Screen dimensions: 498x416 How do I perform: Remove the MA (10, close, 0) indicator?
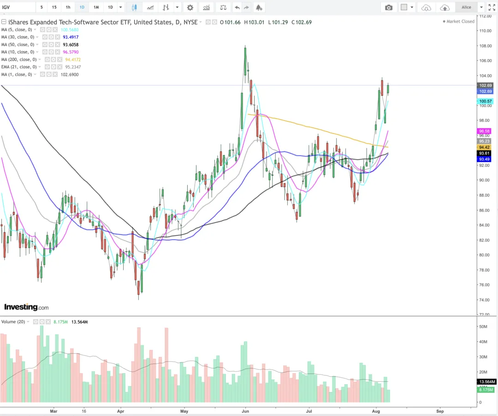point(57,52)
